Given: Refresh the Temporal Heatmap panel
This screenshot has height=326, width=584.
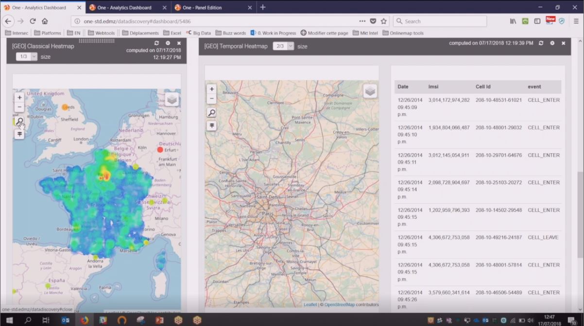Looking at the screenshot, I should (541, 43).
